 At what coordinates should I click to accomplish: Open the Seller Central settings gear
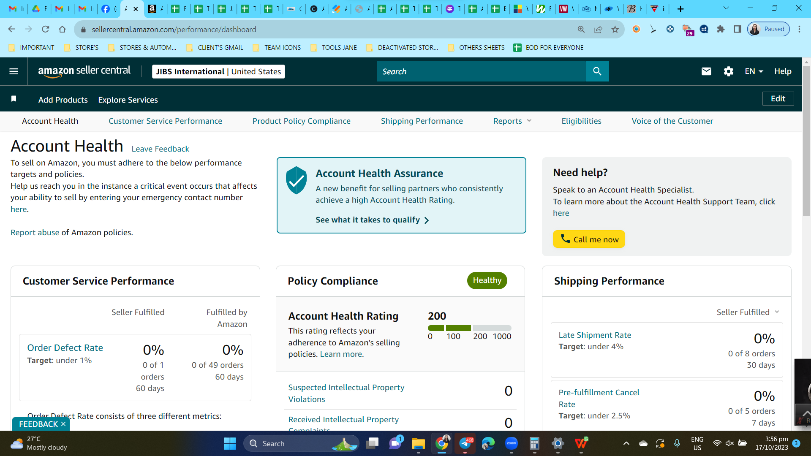[729, 71]
